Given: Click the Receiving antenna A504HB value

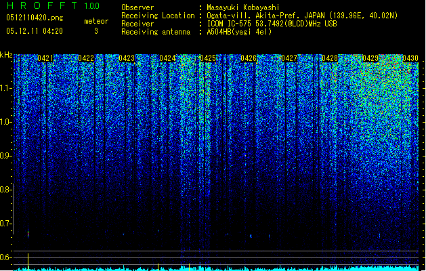Looking at the screenshot, I should tap(239, 32).
